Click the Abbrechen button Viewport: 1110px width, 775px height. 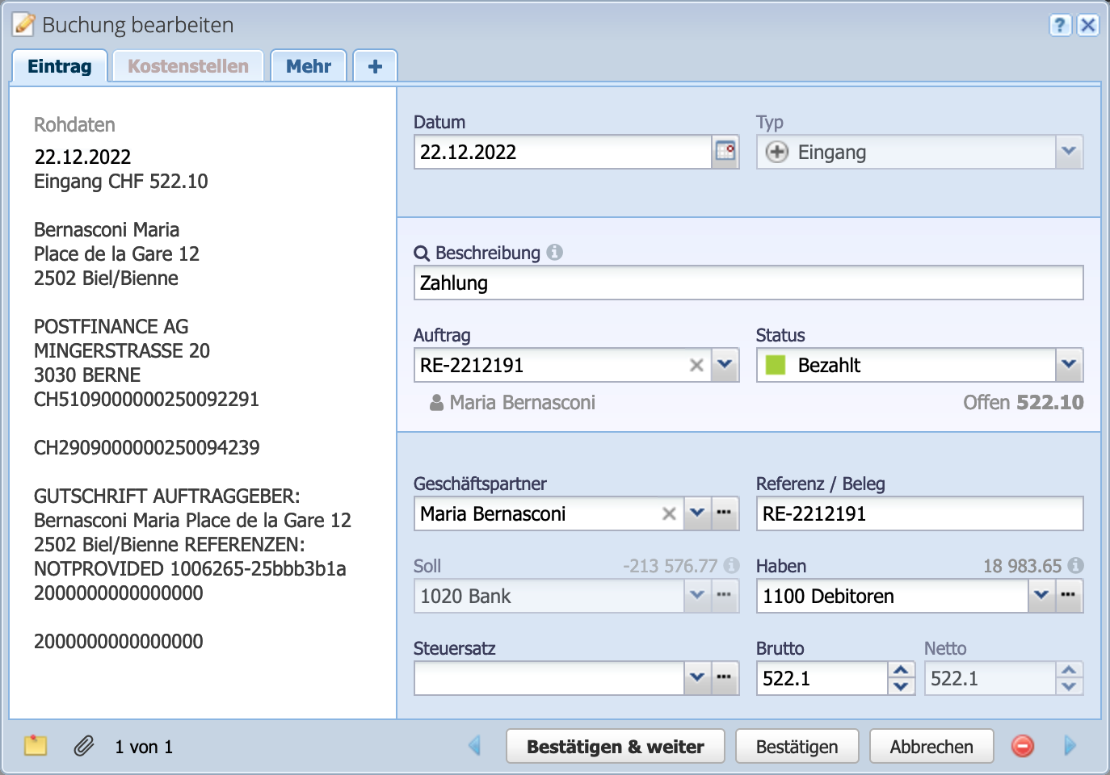pos(931,746)
